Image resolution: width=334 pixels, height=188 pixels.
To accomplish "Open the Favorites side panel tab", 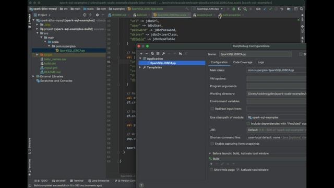I will coord(30,167).
